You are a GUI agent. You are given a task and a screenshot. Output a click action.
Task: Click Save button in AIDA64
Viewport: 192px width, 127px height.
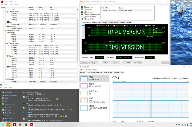(115, 63)
